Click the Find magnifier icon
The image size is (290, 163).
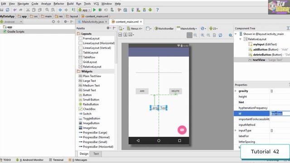47,10
